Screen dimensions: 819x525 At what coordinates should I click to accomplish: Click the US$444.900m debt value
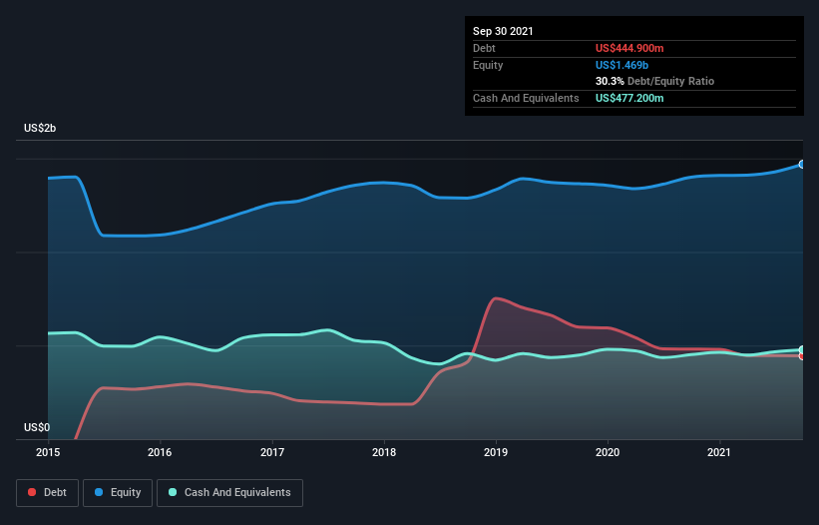[x=629, y=48]
